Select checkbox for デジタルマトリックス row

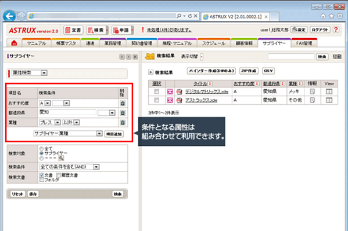click(157, 91)
